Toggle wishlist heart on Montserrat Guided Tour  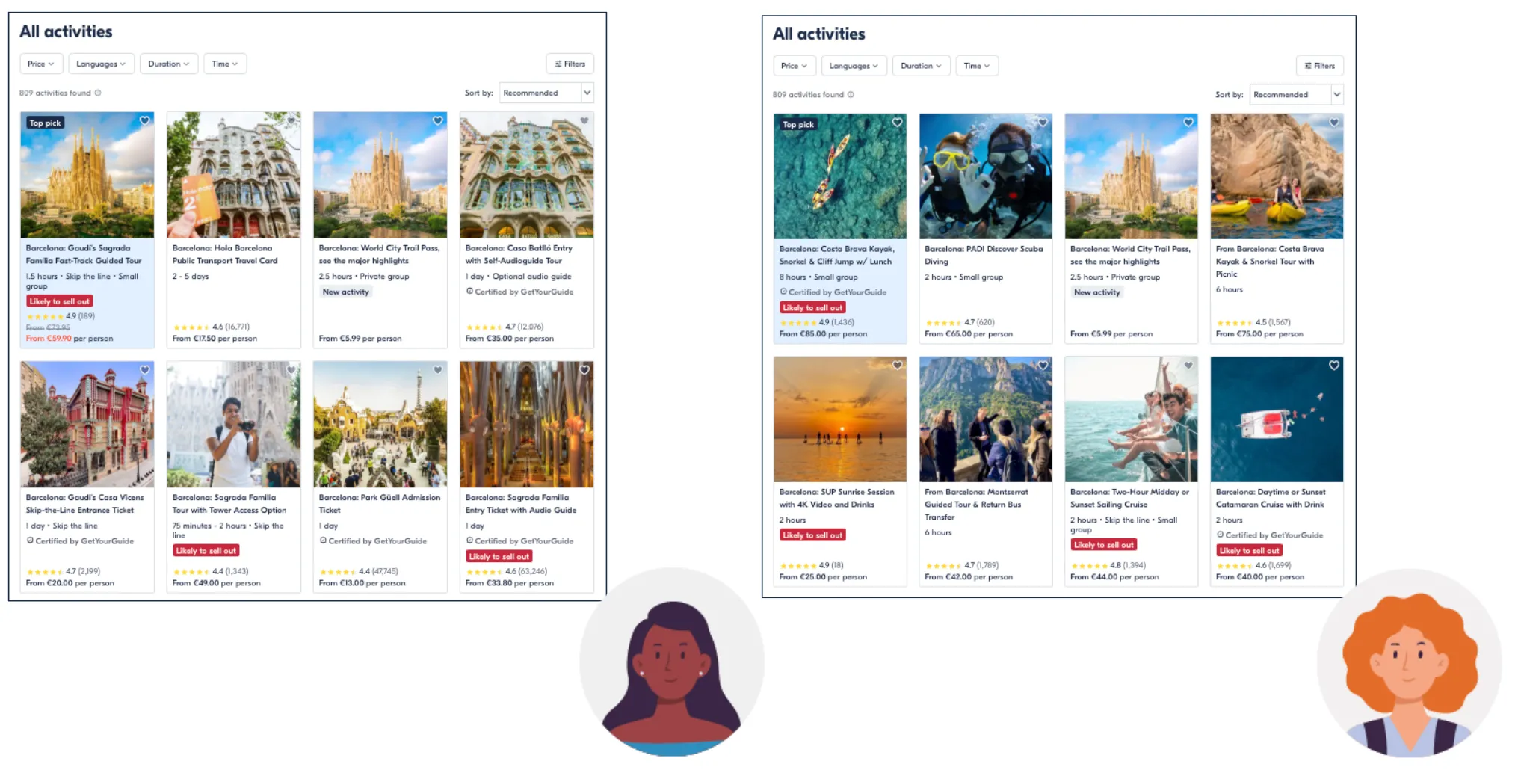coord(1042,365)
